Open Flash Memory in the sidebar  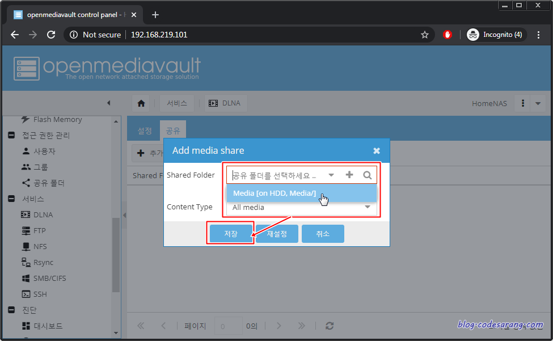(x=57, y=120)
